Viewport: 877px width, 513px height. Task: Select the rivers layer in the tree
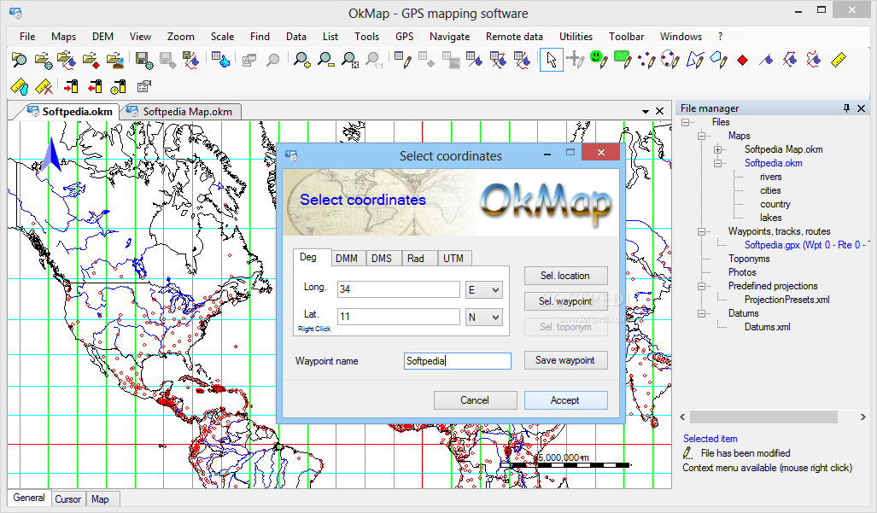(x=771, y=178)
